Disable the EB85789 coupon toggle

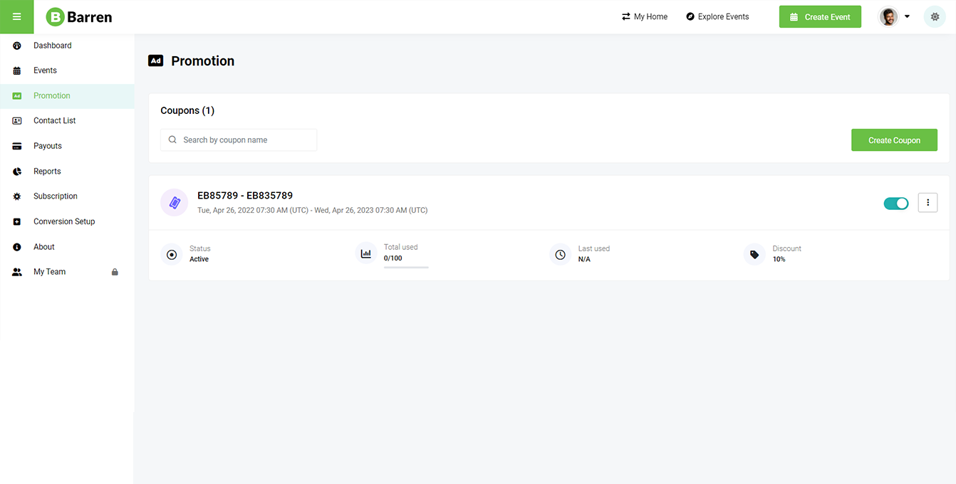(x=896, y=204)
